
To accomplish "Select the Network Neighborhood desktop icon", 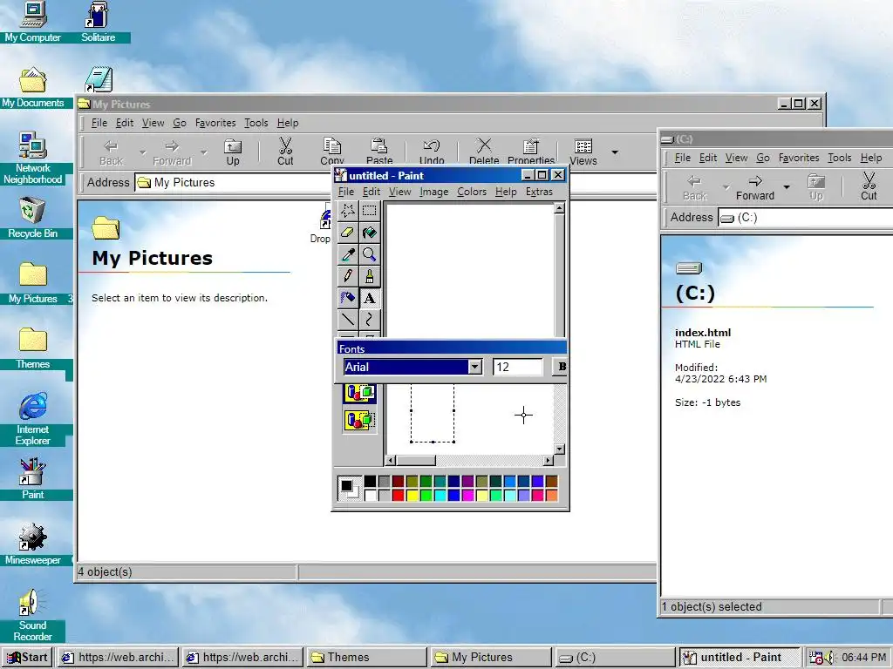I will point(32,159).
